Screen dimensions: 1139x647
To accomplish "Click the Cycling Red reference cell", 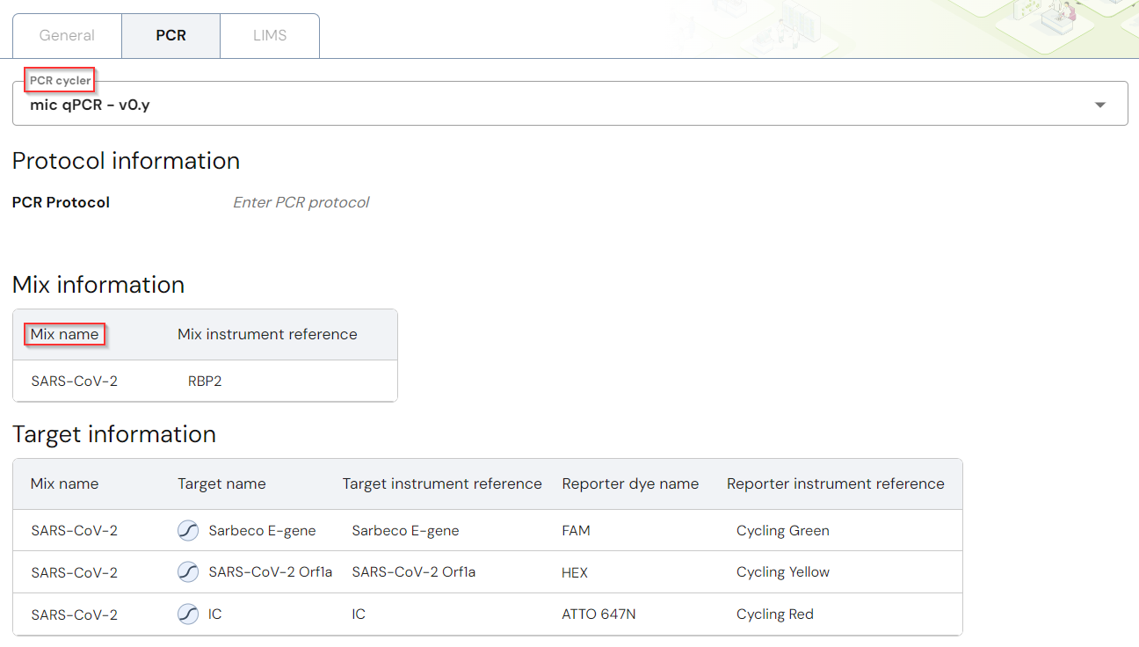I will [x=775, y=614].
